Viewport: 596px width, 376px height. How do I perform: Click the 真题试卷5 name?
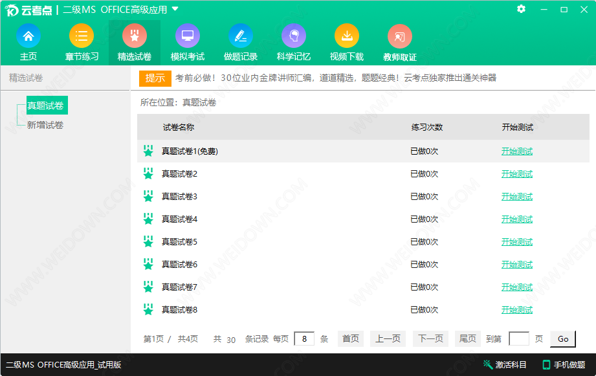(x=179, y=242)
